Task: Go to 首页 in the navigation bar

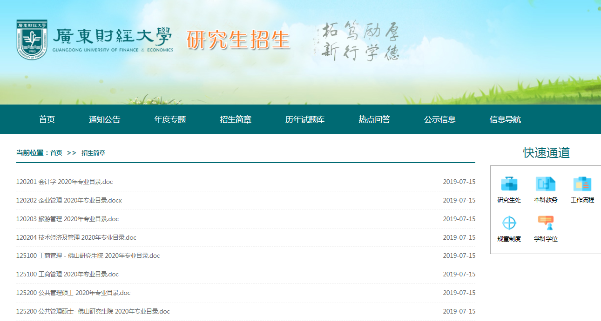Action: 47,119
